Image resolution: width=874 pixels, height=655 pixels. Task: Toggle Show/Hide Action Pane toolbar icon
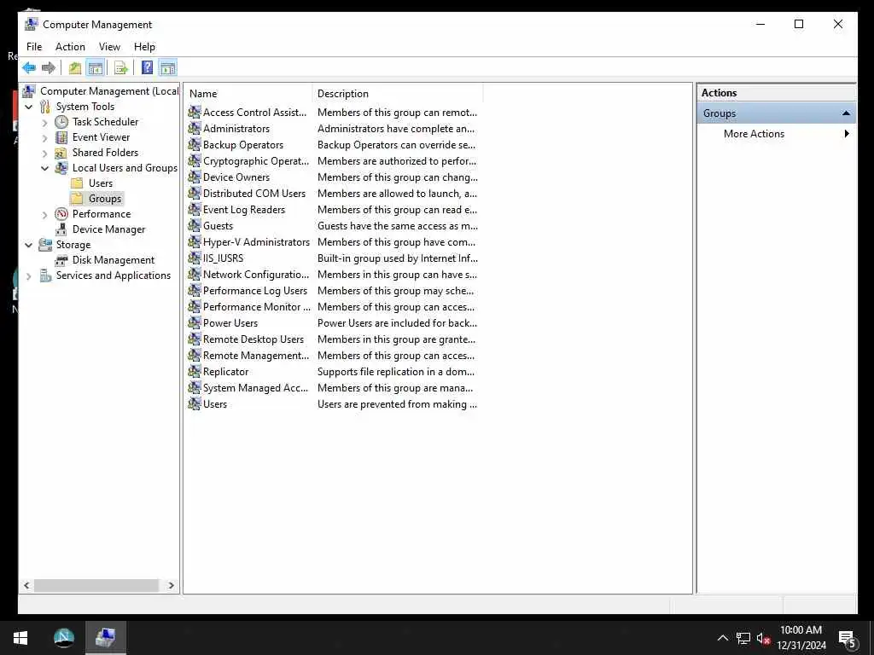168,68
